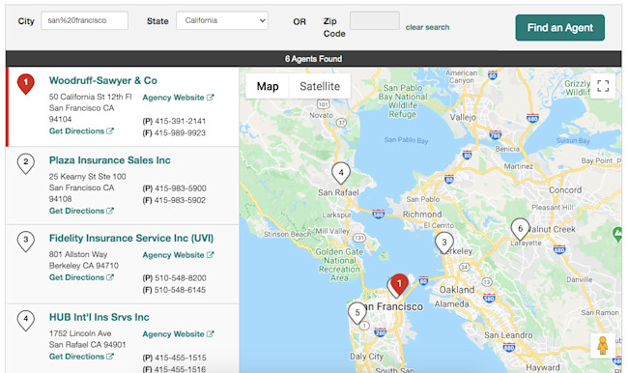
Task: Click the Zip Code input field
Action: click(x=375, y=20)
